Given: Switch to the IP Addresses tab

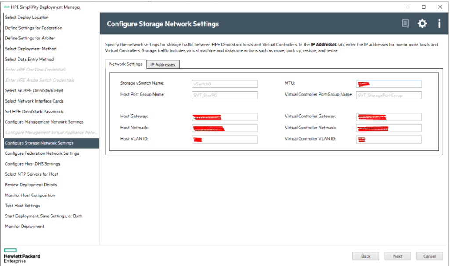Looking at the screenshot, I should tap(163, 64).
